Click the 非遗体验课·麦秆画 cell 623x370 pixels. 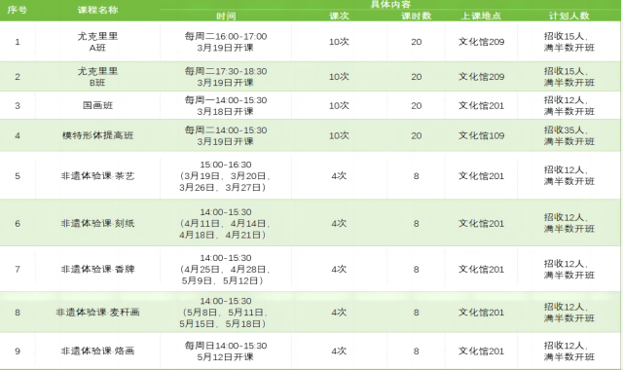(x=97, y=313)
